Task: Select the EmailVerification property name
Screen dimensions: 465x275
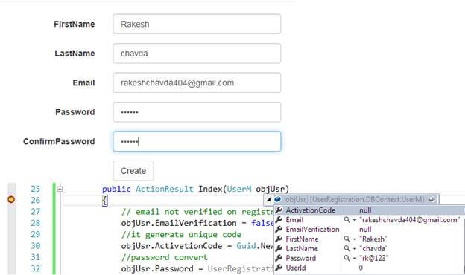Action: click(312, 230)
